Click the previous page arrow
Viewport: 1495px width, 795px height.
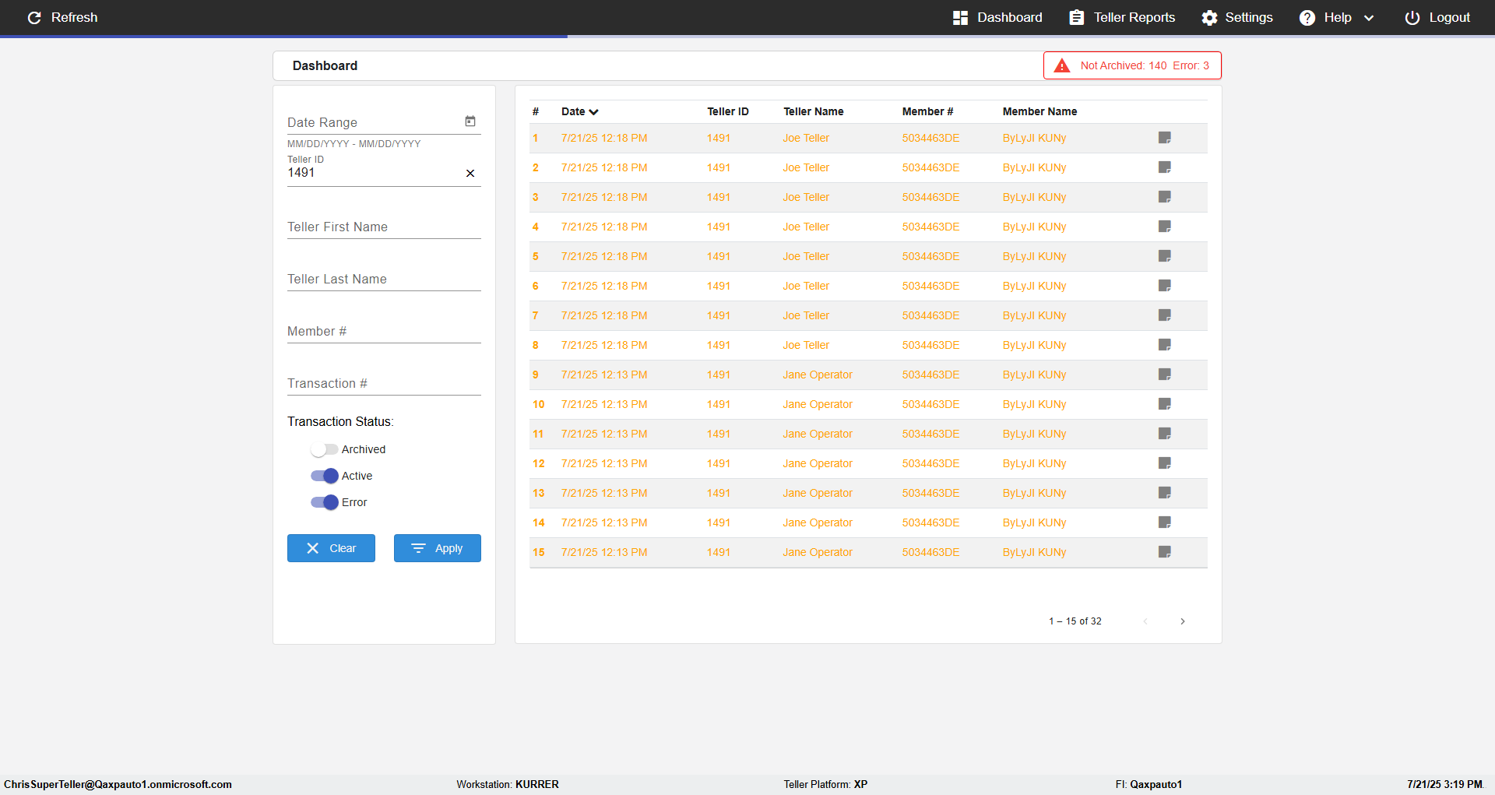(x=1145, y=621)
